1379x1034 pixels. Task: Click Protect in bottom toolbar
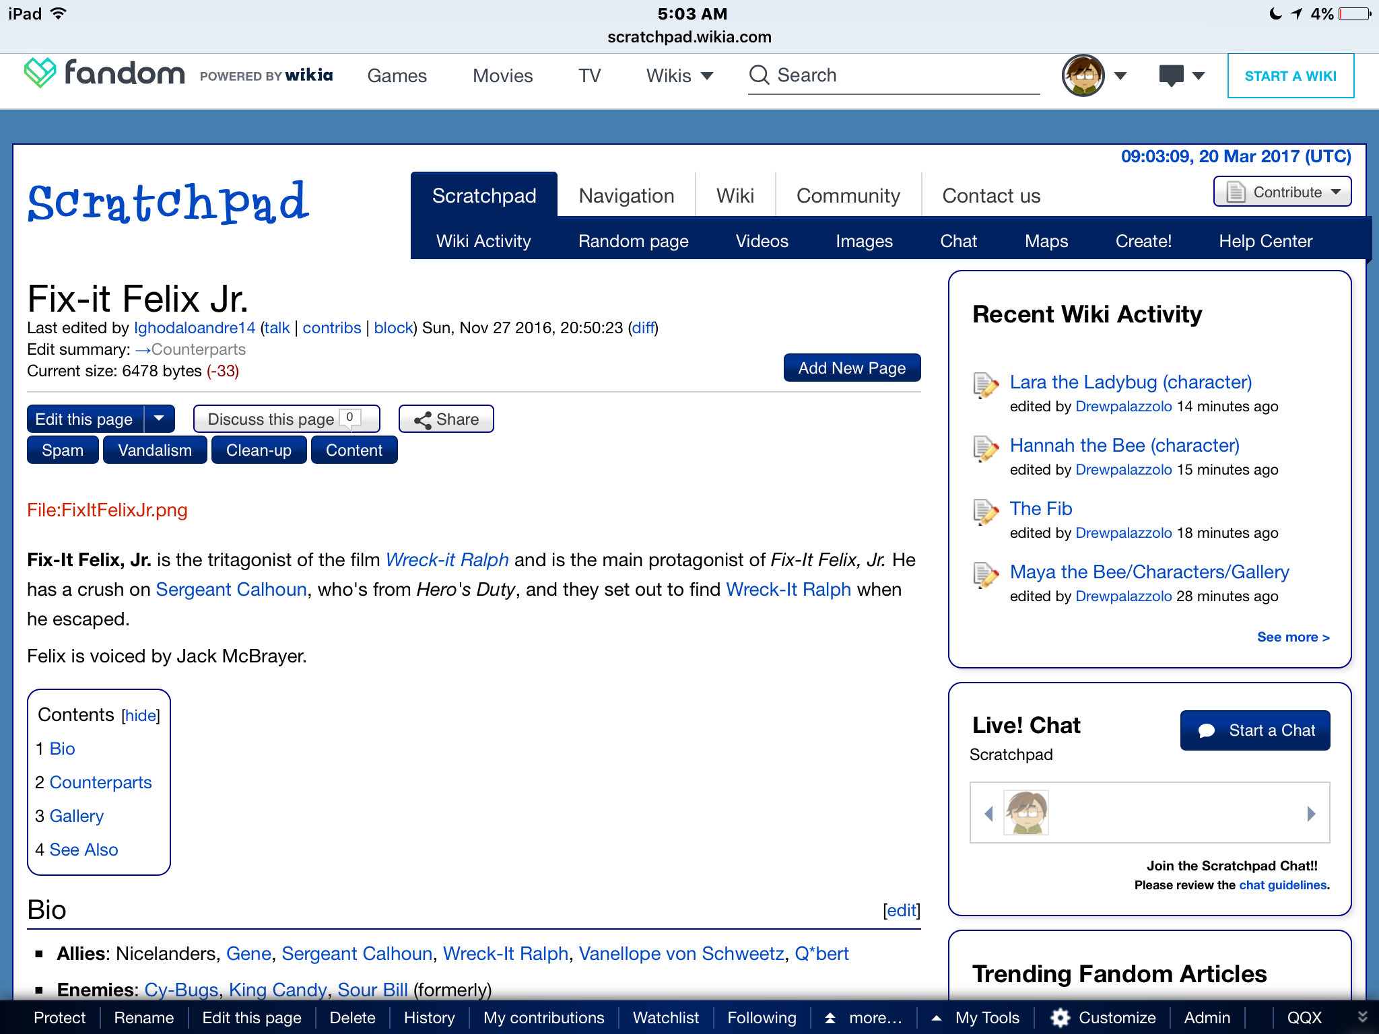click(x=59, y=1018)
